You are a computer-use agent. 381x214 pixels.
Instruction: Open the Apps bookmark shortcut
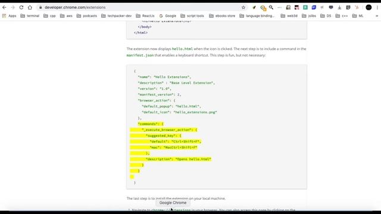coord(10,16)
